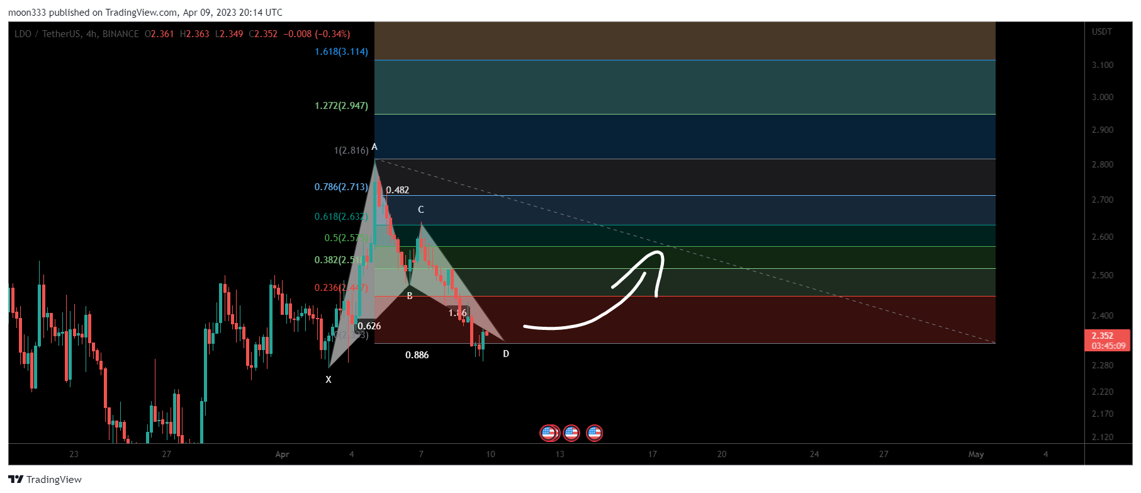Click the pattern point label B
The image size is (1141, 493).
410,296
